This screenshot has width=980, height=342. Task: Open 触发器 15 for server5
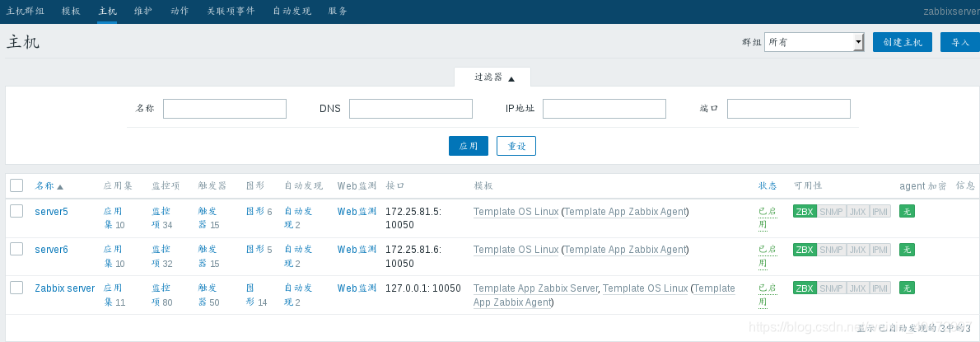click(x=209, y=218)
